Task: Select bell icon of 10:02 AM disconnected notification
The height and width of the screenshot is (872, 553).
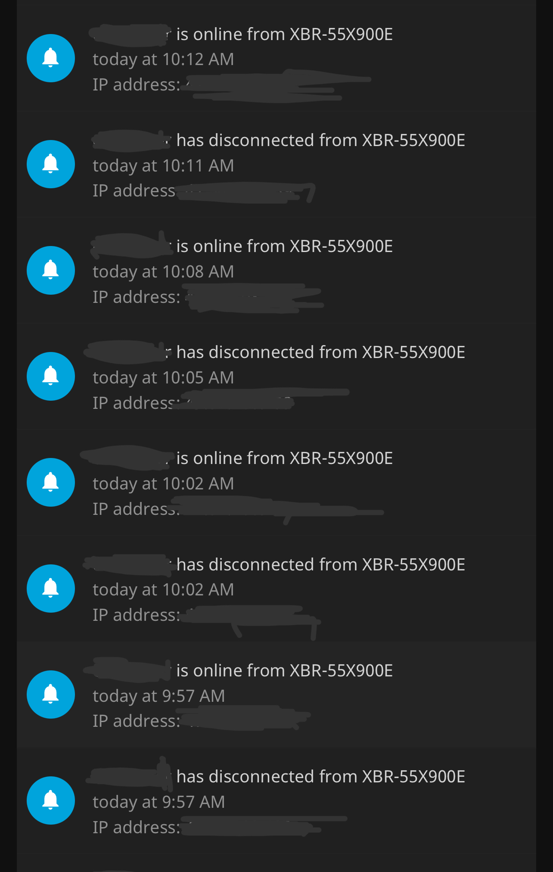Action: pyautogui.click(x=51, y=589)
